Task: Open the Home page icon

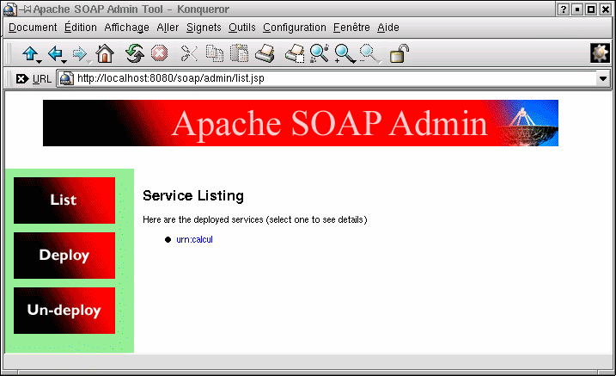Action: [x=105, y=53]
